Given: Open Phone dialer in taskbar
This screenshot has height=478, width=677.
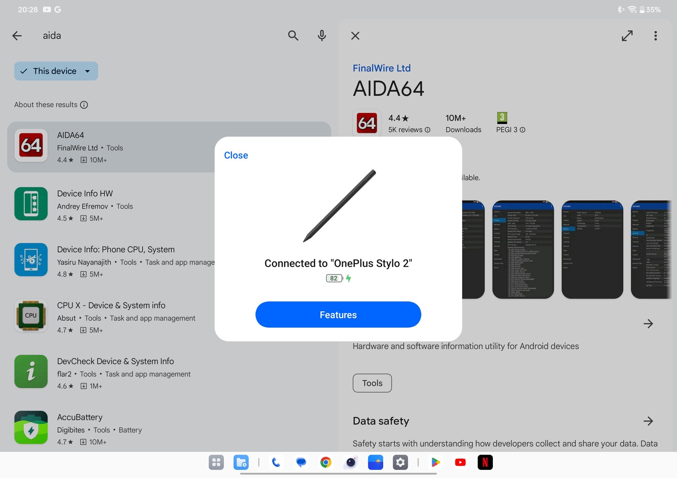Looking at the screenshot, I should [276, 462].
